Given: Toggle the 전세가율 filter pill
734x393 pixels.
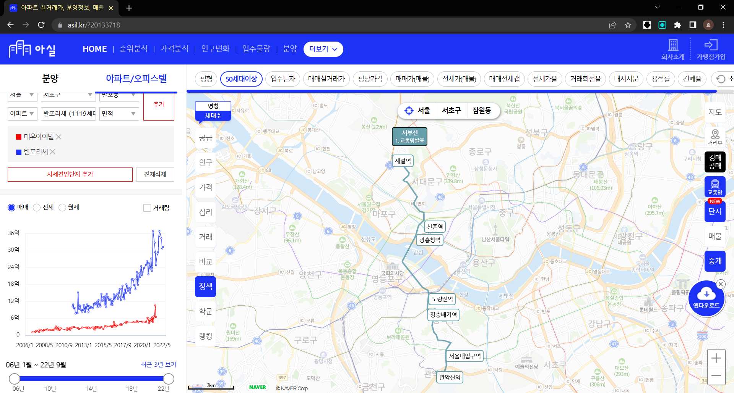Looking at the screenshot, I should (x=545, y=79).
